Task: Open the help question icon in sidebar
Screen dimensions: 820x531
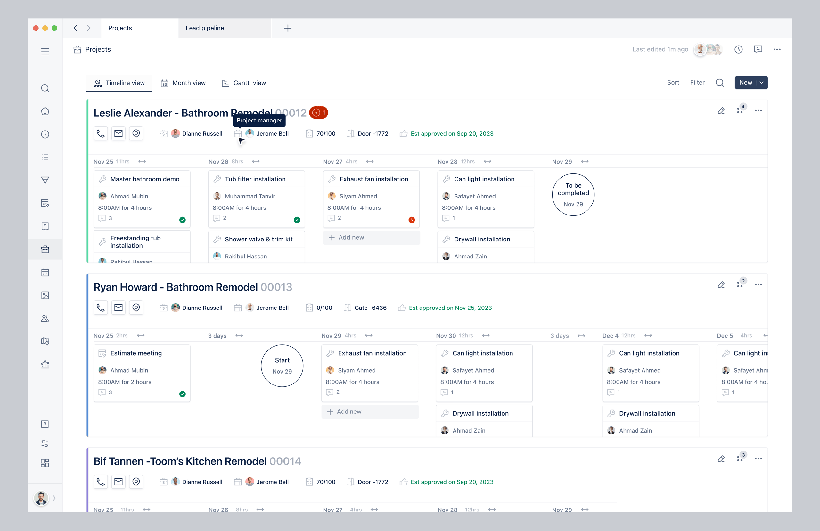Action: point(45,424)
